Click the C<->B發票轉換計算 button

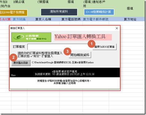pyautogui.click(x=99, y=12)
